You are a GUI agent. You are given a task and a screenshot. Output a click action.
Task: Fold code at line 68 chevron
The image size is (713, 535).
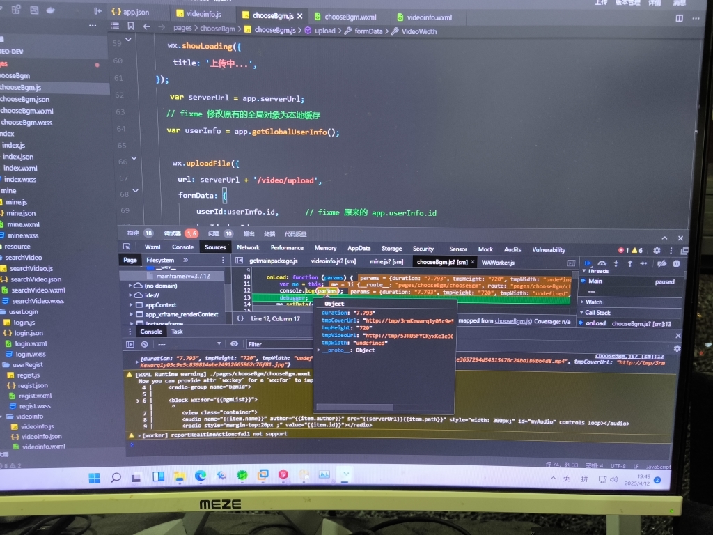point(136,191)
